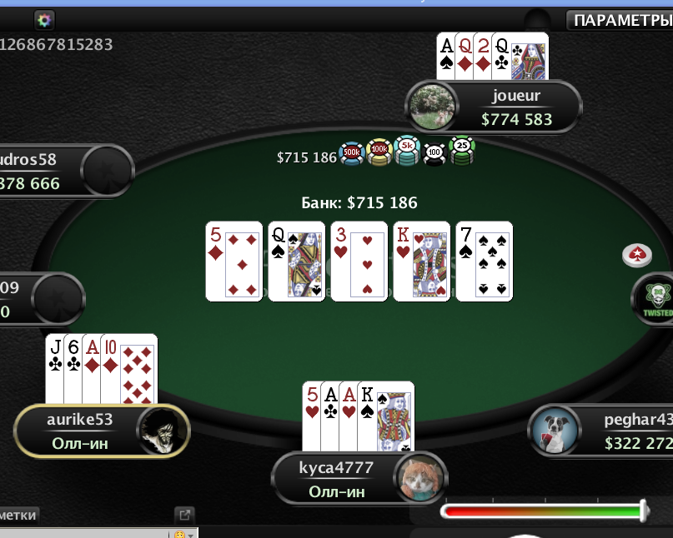Click peghar43's dog avatar

(555, 430)
